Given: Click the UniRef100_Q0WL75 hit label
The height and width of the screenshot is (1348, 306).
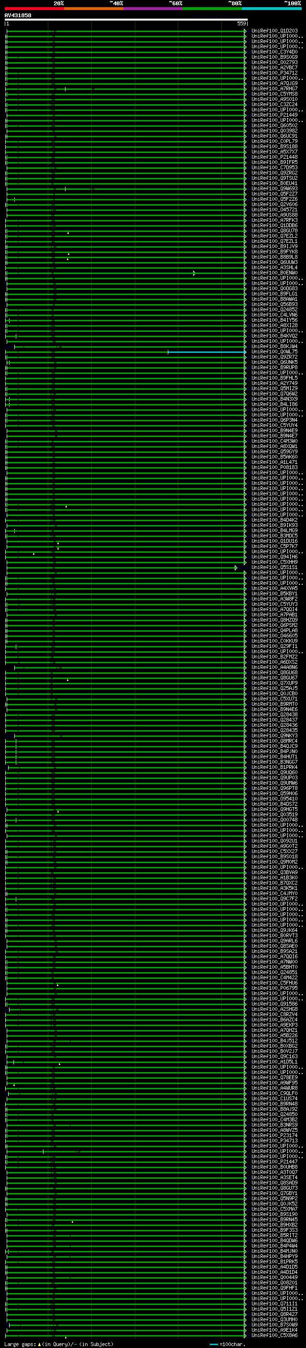Looking at the screenshot, I should point(274,351).
